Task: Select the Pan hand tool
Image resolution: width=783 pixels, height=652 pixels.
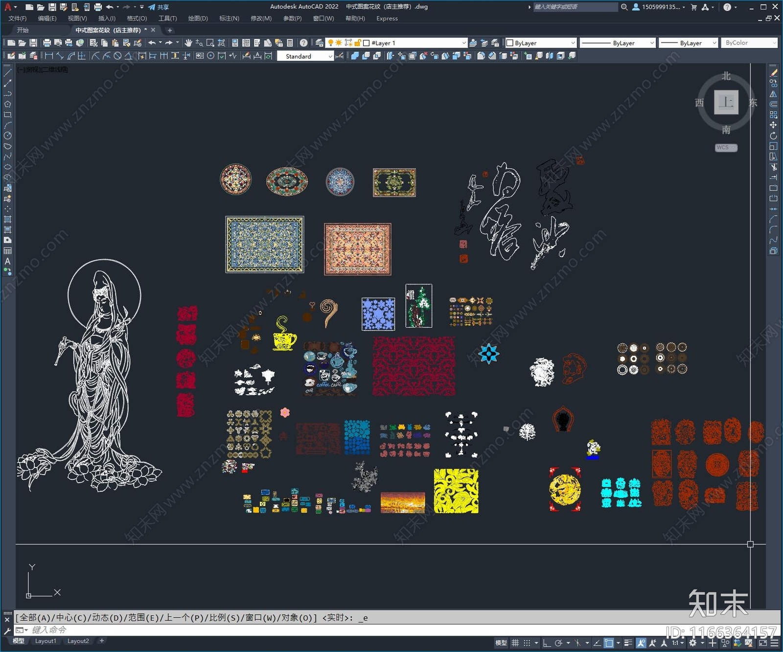Action: (x=188, y=43)
